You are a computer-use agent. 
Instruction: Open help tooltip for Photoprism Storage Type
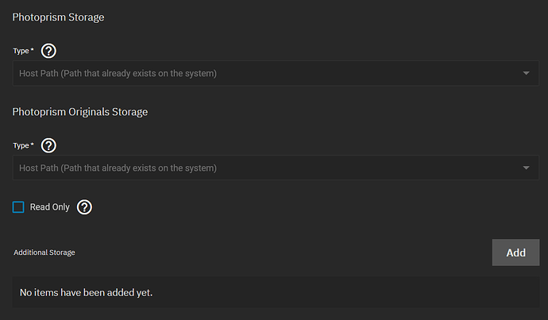(48, 51)
